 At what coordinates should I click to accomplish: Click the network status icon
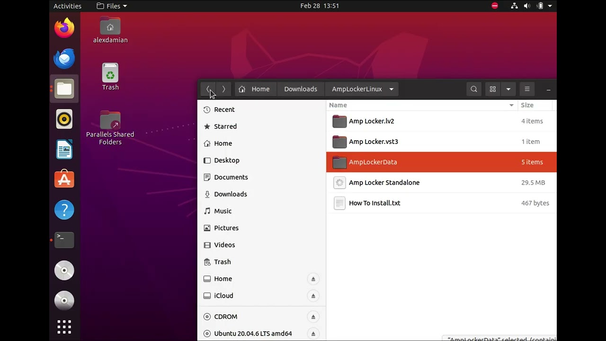(x=515, y=6)
